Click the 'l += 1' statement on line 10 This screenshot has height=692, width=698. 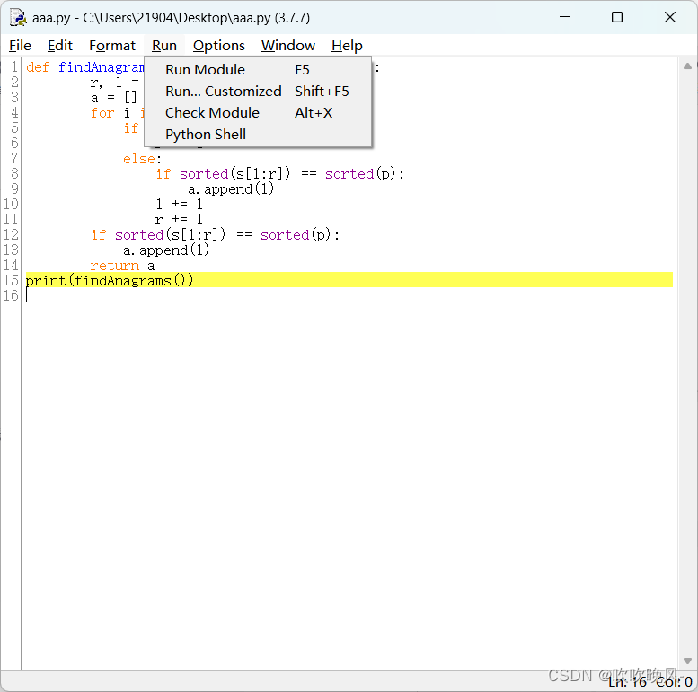click(x=179, y=204)
